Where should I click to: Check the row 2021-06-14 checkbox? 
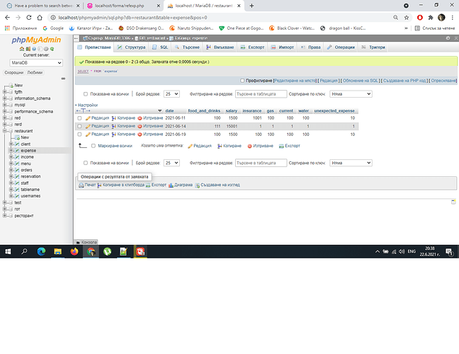pyautogui.click(x=79, y=127)
